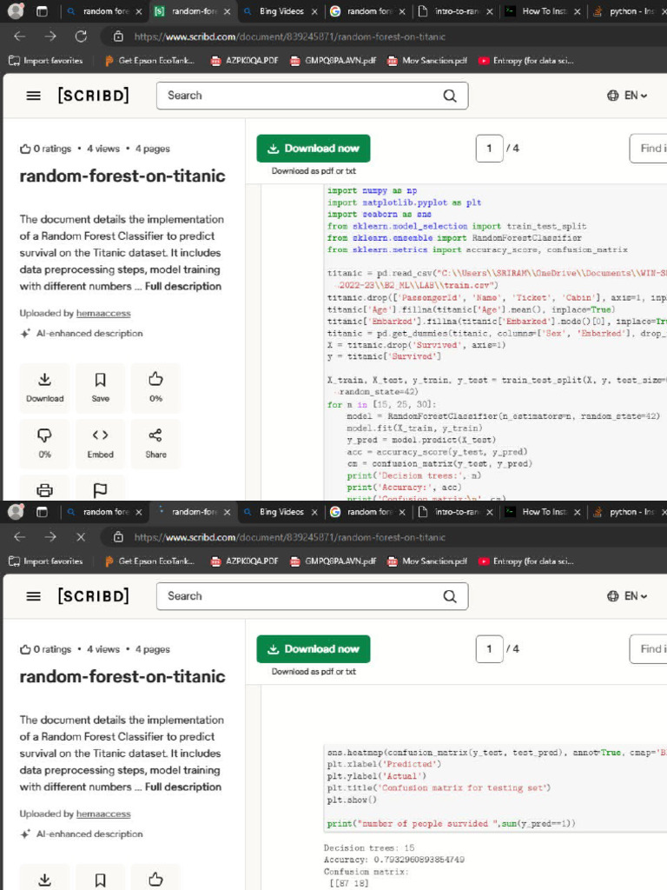The width and height of the screenshot is (667, 890).
Task: Open the EN language dropdown in the lower window
Action: coord(627,596)
